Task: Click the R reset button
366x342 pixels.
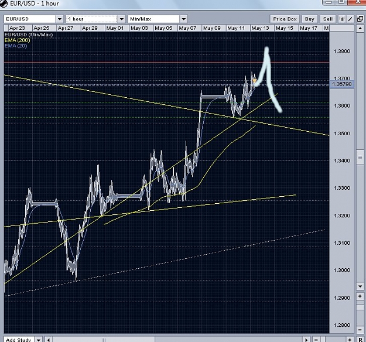Action: [x=360, y=340]
